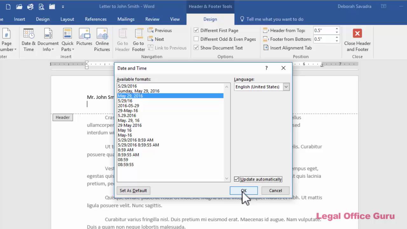
Task: Click the Header from Top input field
Action: [x=324, y=31]
